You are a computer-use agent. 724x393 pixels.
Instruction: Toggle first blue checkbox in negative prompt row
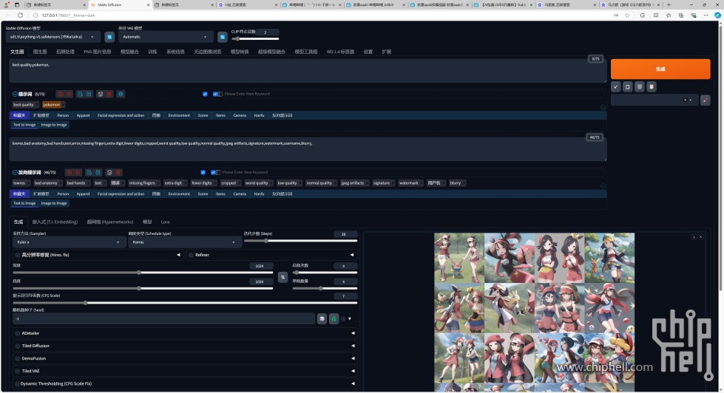coord(203,173)
